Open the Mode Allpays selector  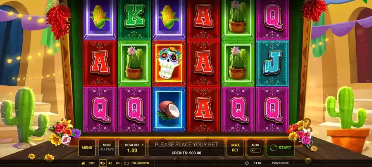(x=107, y=147)
